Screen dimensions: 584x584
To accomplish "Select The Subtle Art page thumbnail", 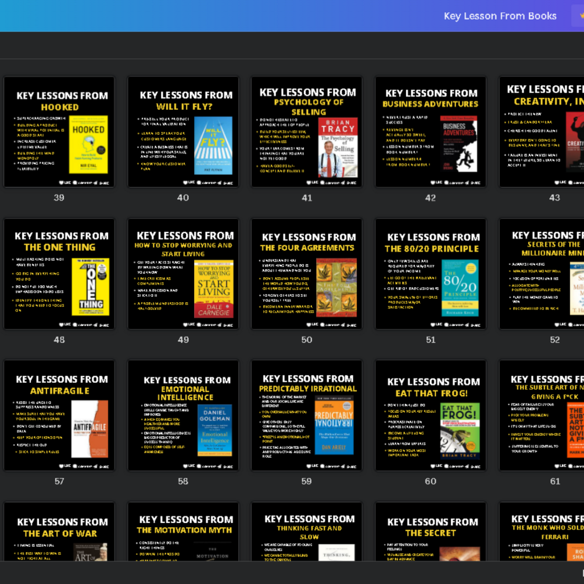I will click(x=542, y=415).
